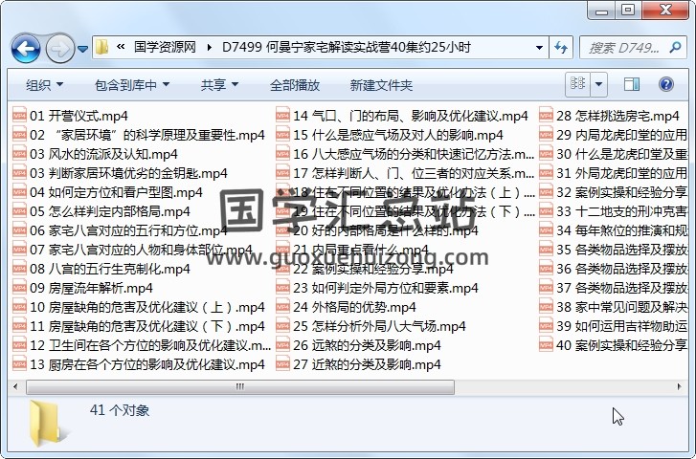Open recent locations dropdown next to Forward
This screenshot has height=459, width=696.
(x=83, y=49)
